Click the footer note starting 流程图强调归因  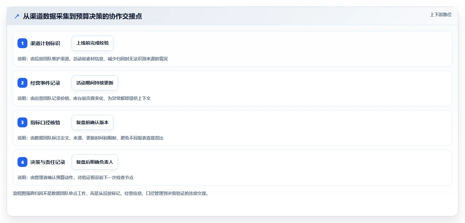111,193
